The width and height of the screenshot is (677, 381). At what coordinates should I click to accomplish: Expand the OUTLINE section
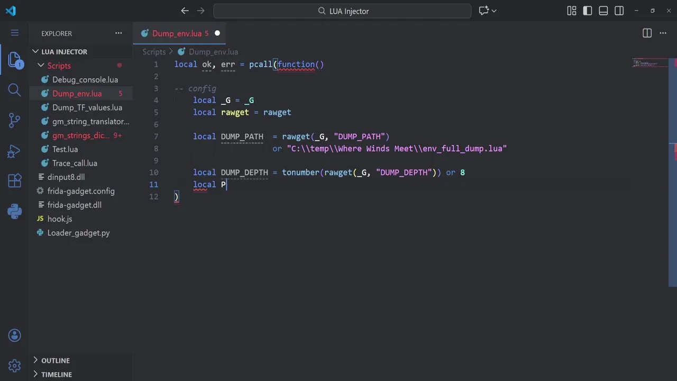click(35, 360)
